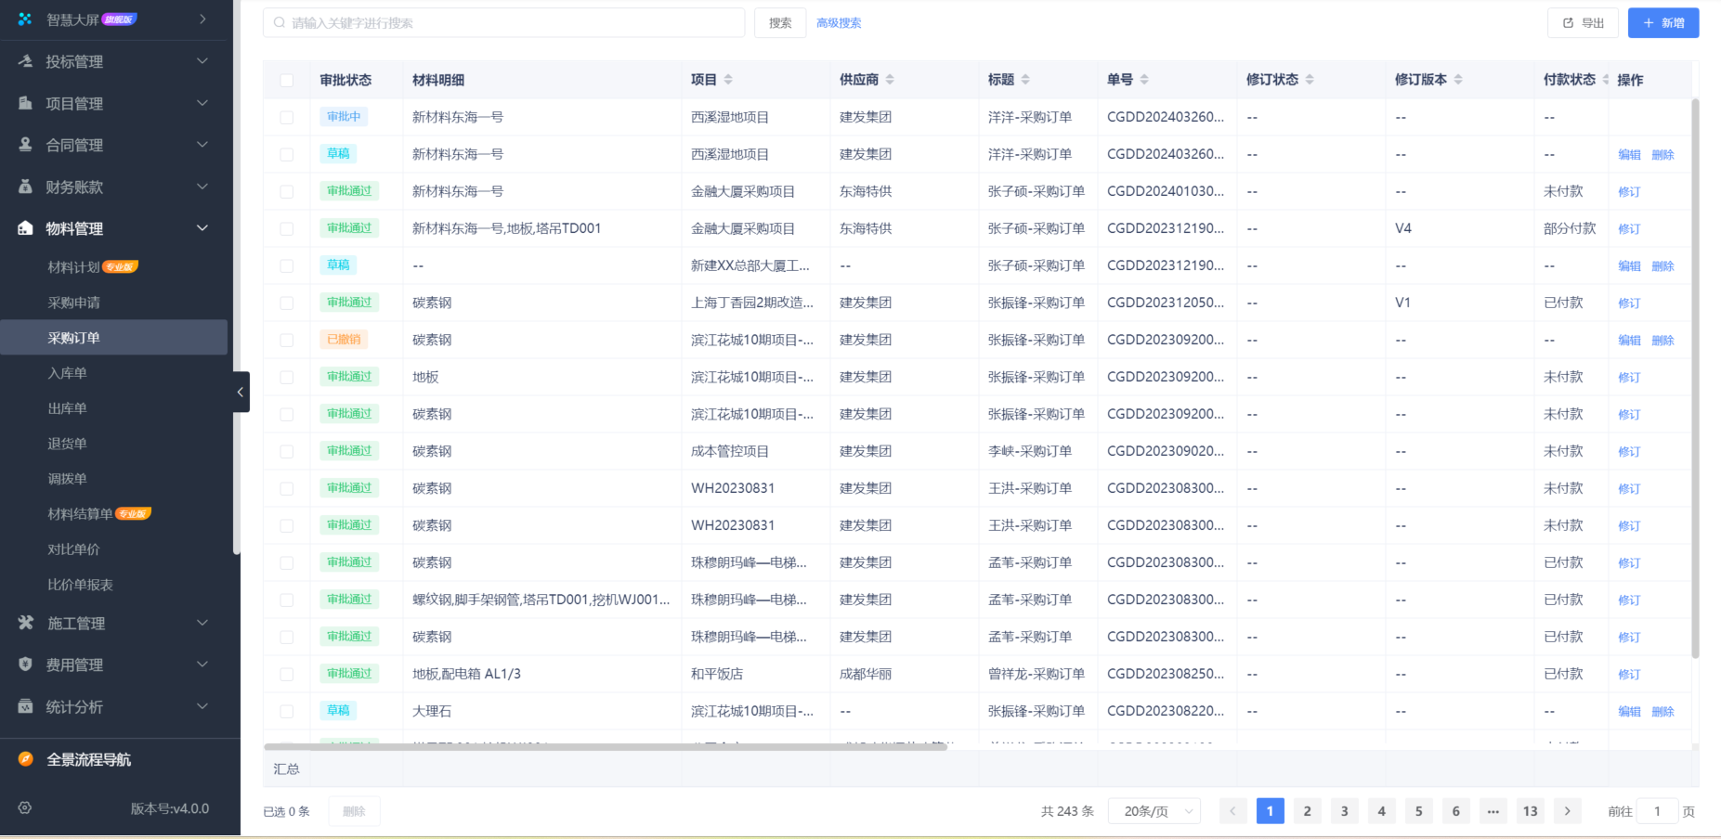Open 财务账款 using its icon
Screen dimensions: 1721x839
click(25, 187)
